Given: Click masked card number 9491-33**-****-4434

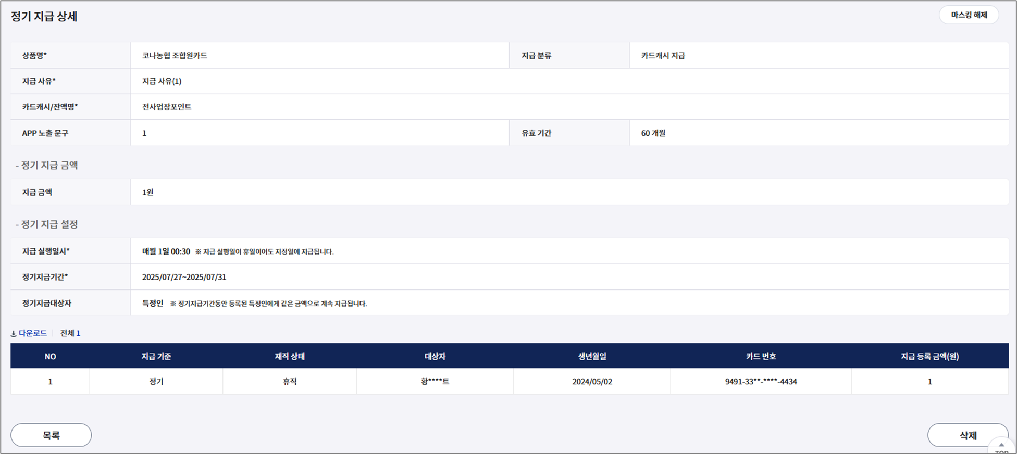Looking at the screenshot, I should point(761,382).
